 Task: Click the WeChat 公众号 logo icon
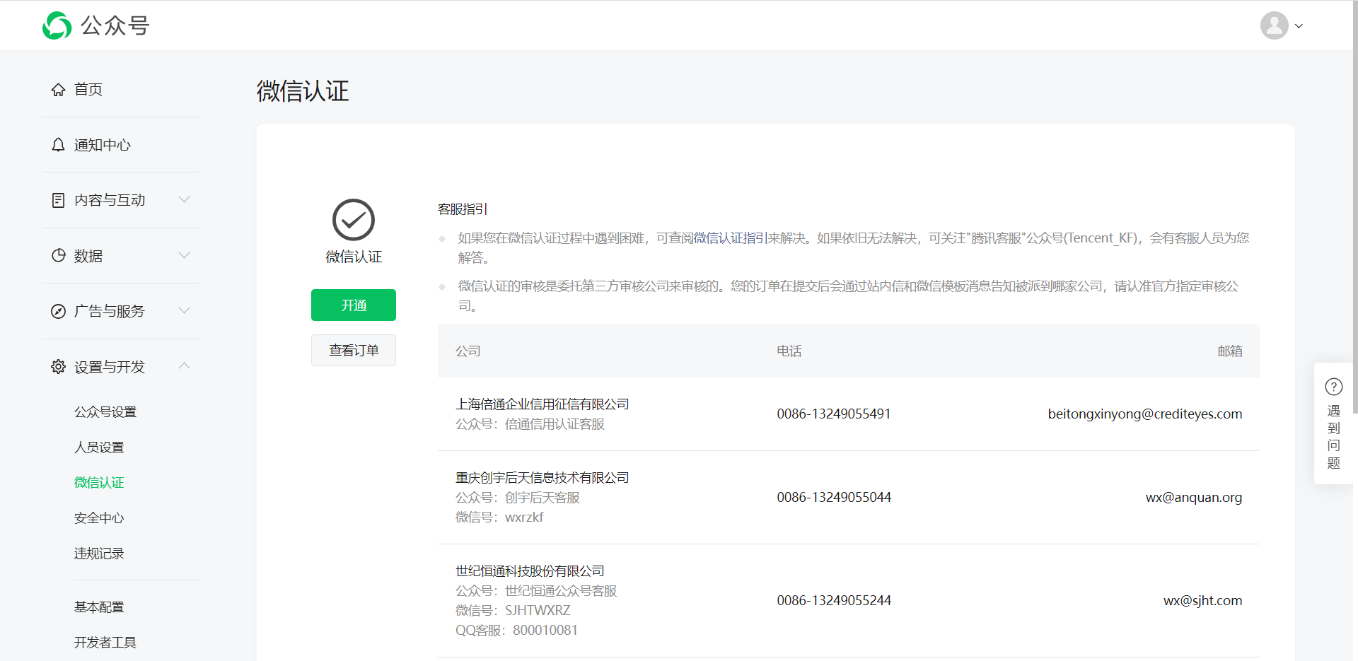point(57,25)
